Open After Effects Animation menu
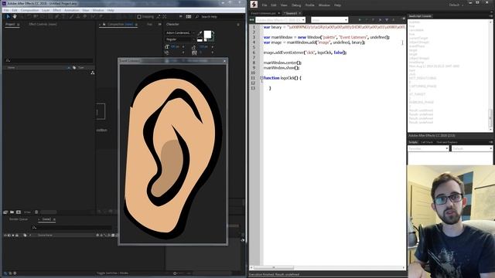 click(x=72, y=10)
